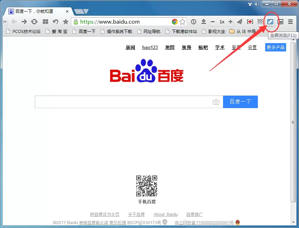299x228 pixels.
Task: Open the tab list dropdown triangle
Action: click(86, 11)
